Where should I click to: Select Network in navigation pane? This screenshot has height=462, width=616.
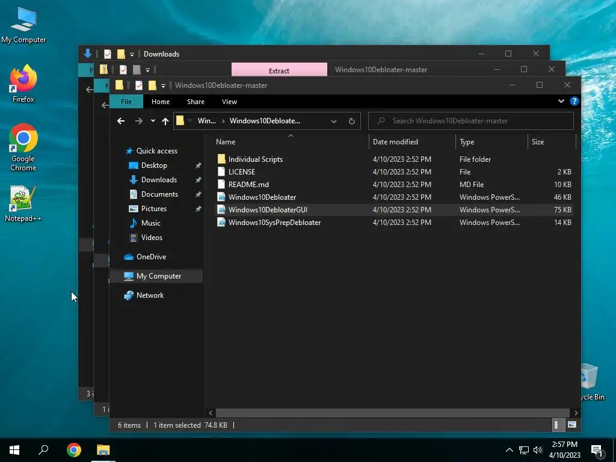[x=150, y=295]
